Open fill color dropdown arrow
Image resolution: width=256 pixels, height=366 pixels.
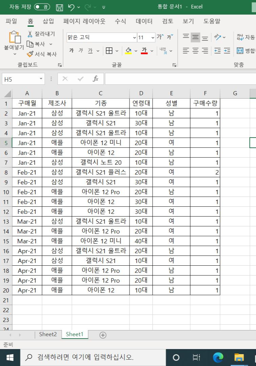click(x=136, y=51)
